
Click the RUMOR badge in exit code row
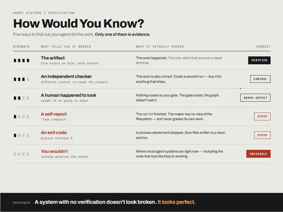click(x=262, y=135)
